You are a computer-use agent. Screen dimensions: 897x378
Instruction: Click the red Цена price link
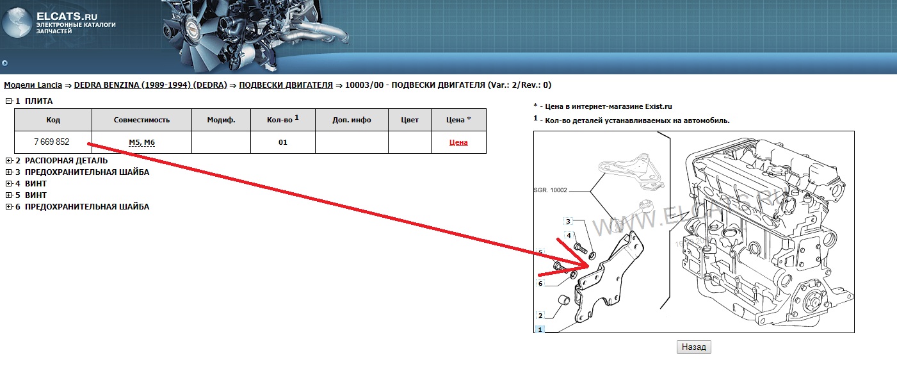tap(458, 142)
